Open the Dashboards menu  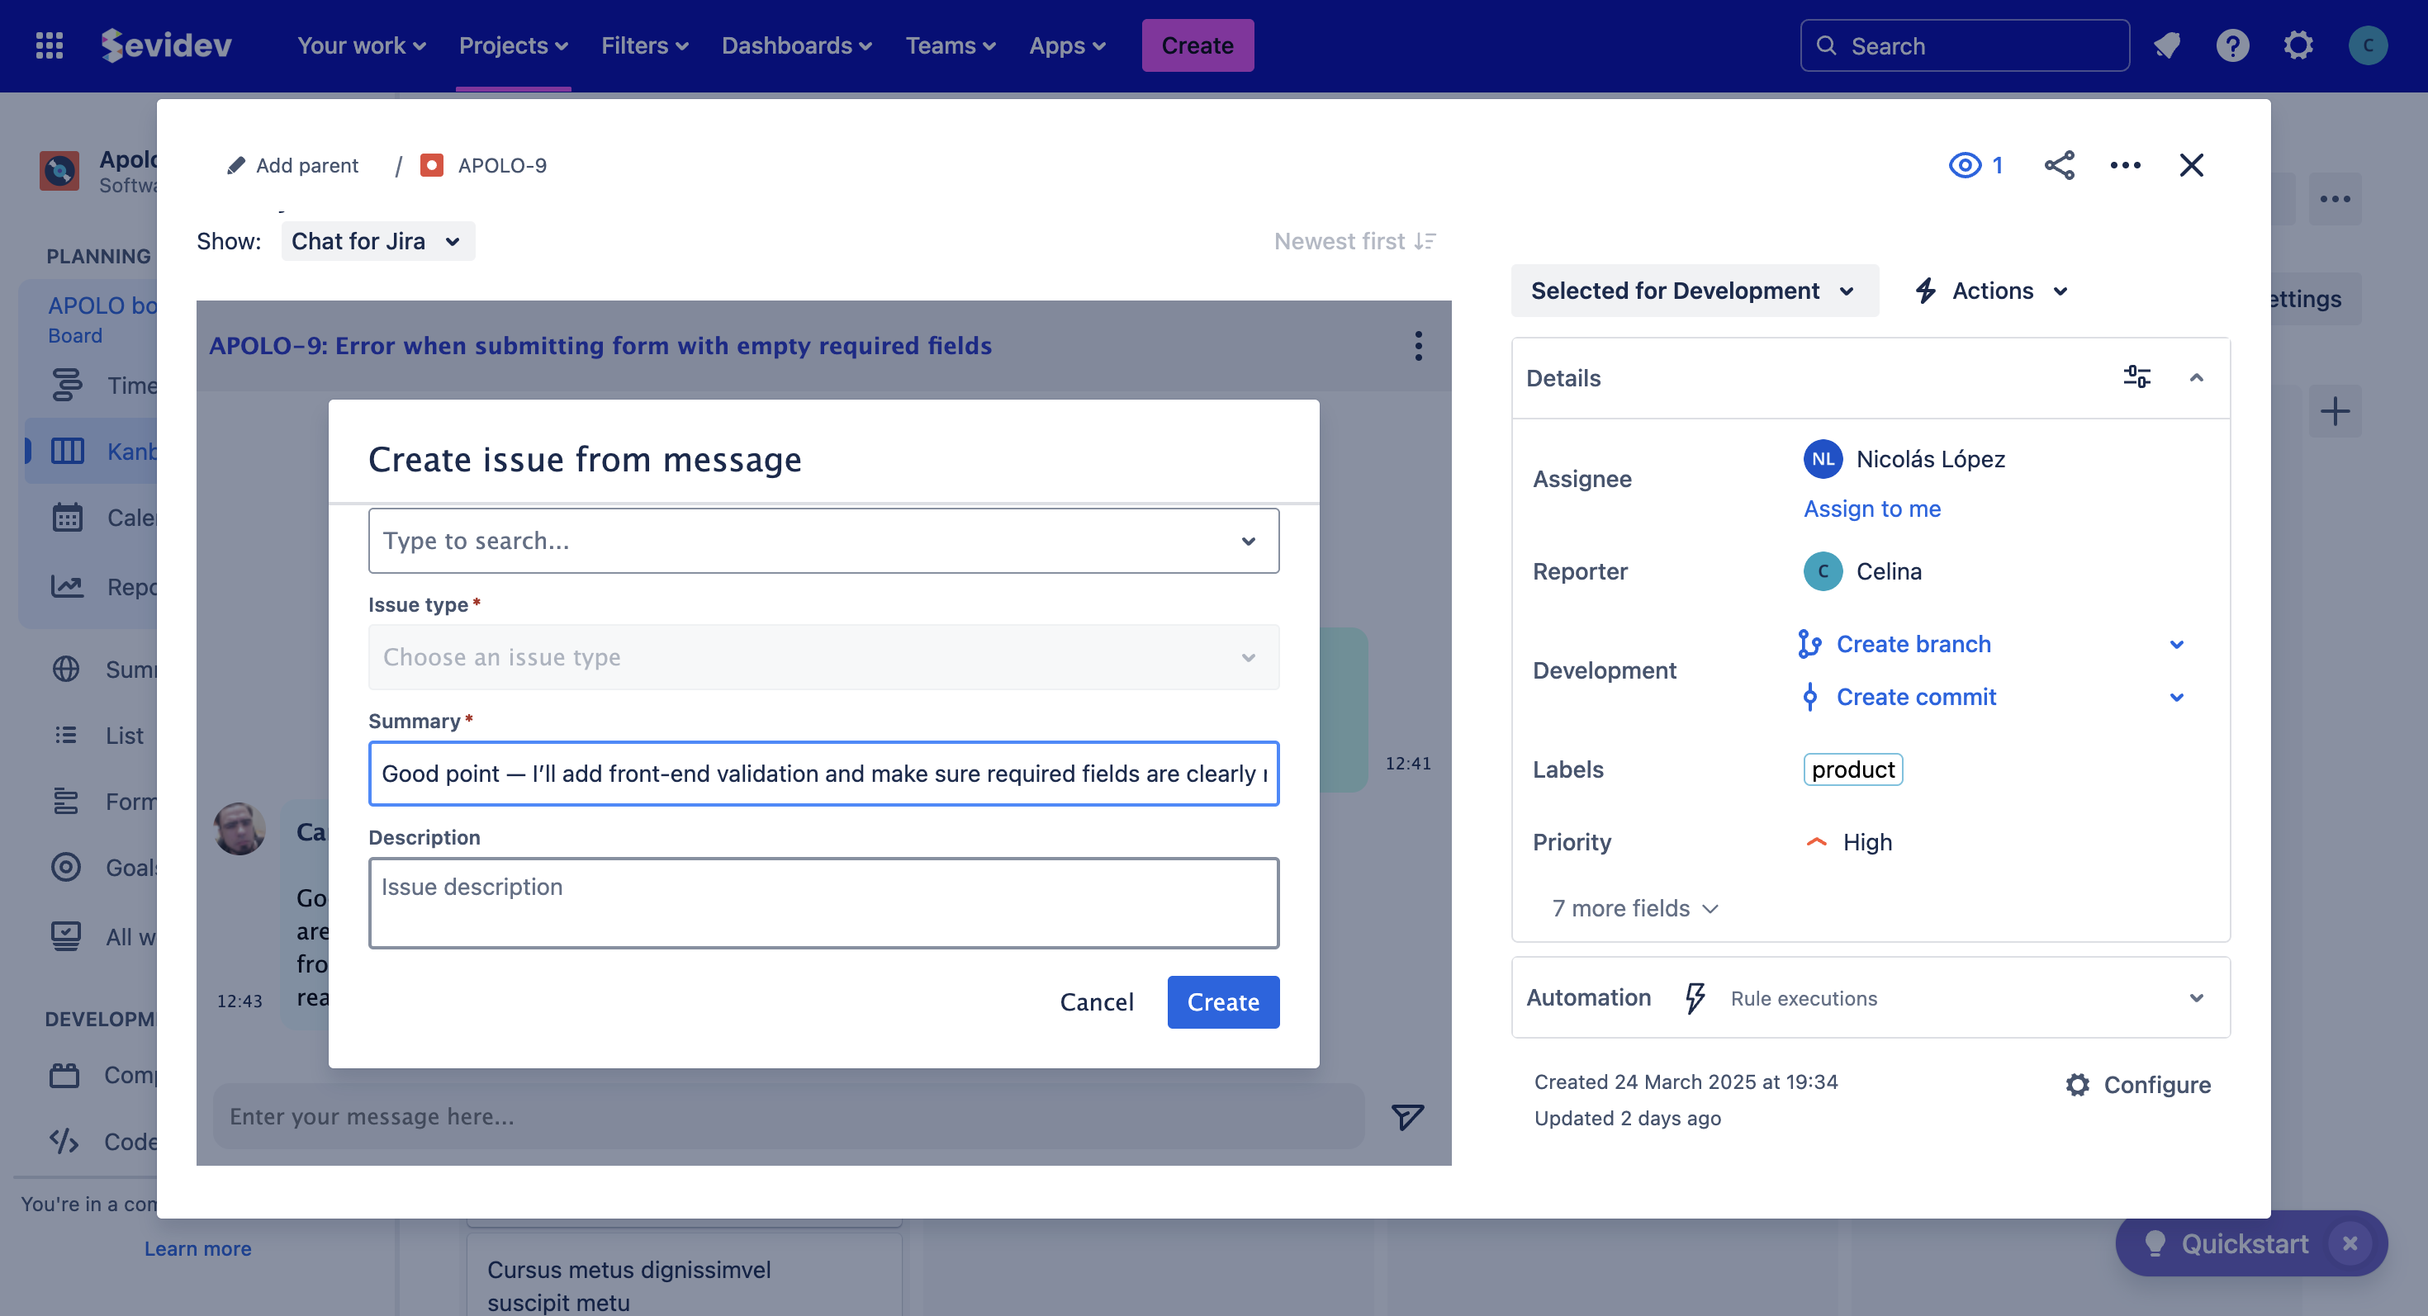796,45
